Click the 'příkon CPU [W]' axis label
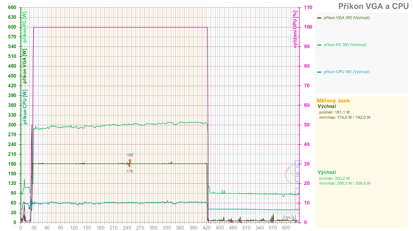This screenshot has height=231, width=413. coord(25,107)
